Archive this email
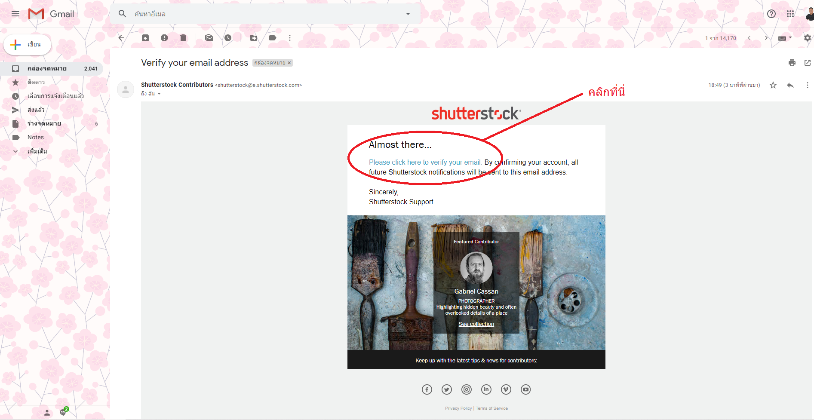Screen dimensions: 814x420 coord(145,38)
